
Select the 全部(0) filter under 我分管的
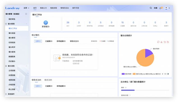(x=38, y=41)
